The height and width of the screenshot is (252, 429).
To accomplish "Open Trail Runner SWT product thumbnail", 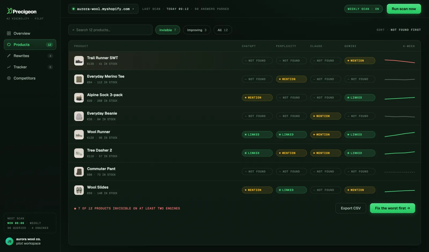I will click(x=79, y=61).
